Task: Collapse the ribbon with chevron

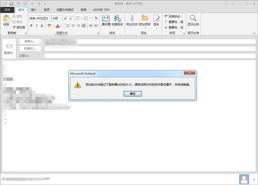Action: 254,33
